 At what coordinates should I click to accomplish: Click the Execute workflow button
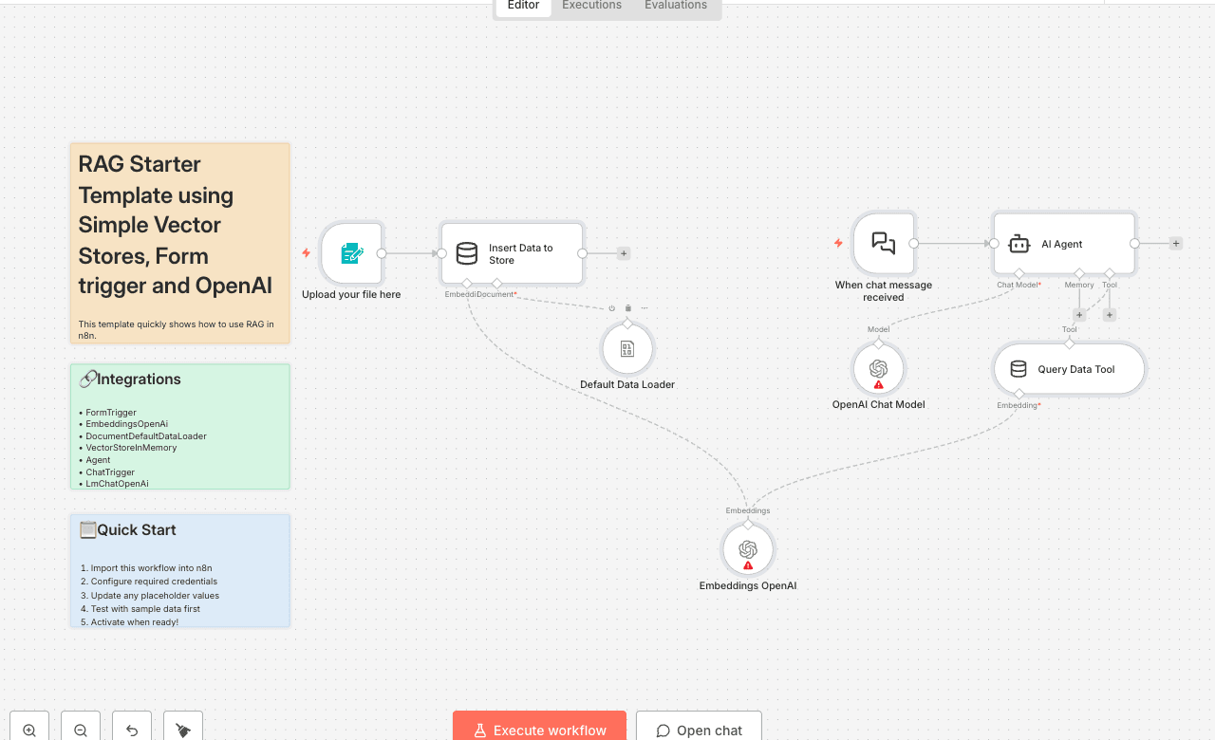(539, 730)
